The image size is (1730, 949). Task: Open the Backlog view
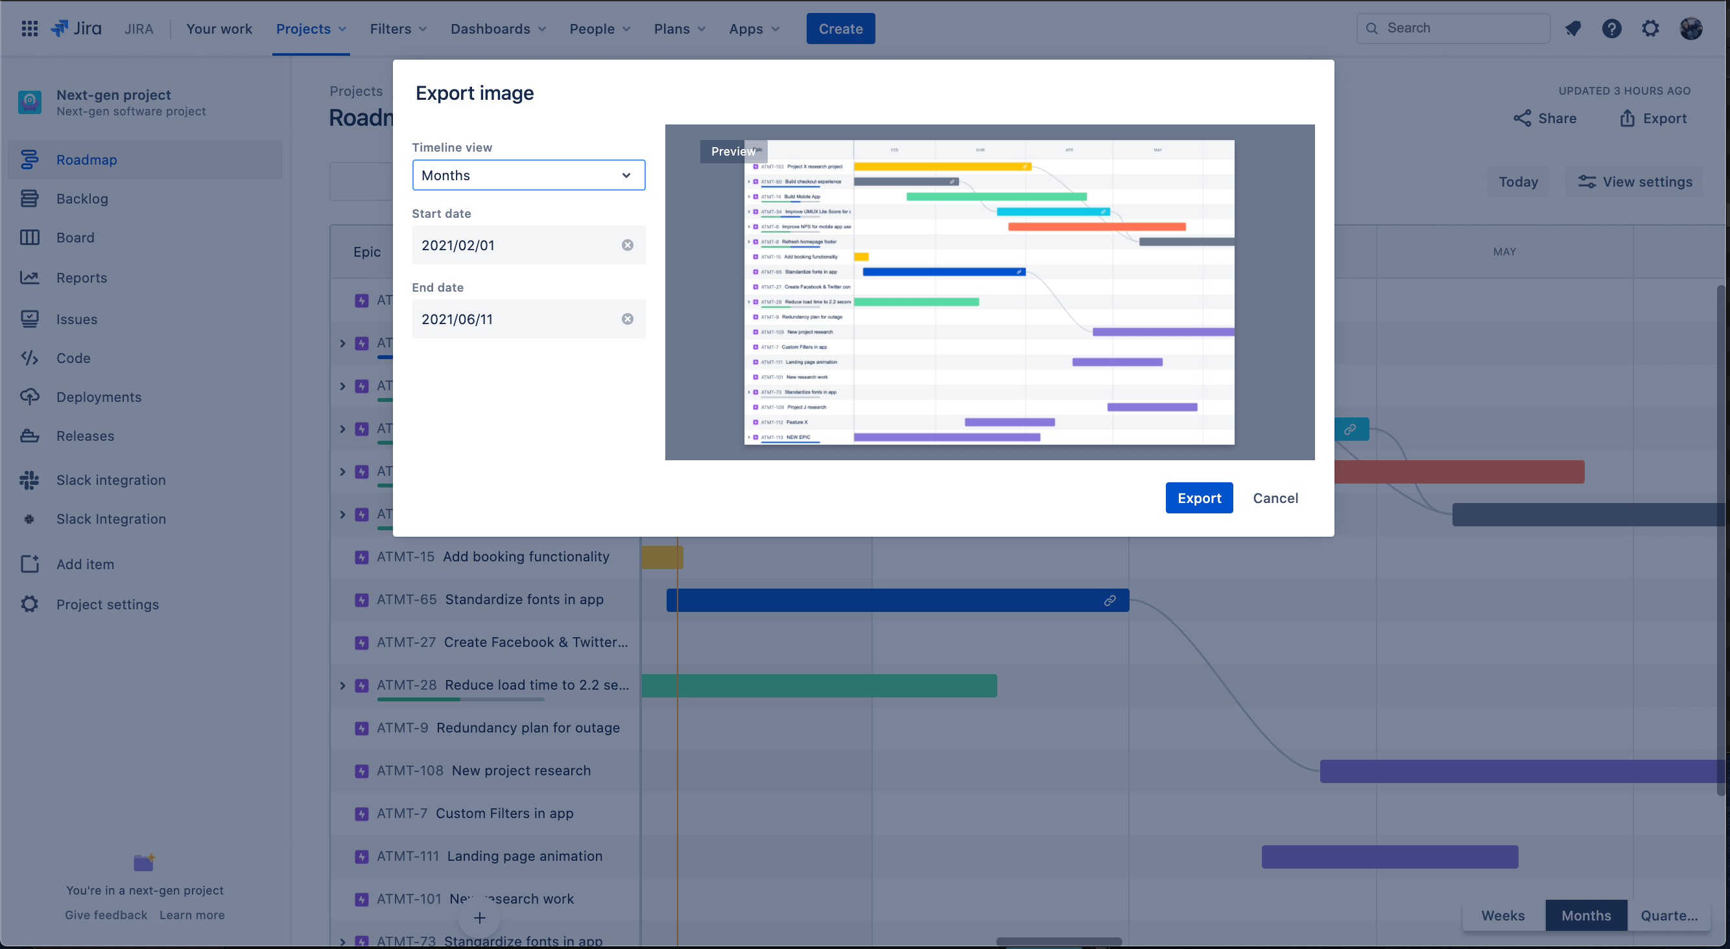(82, 198)
